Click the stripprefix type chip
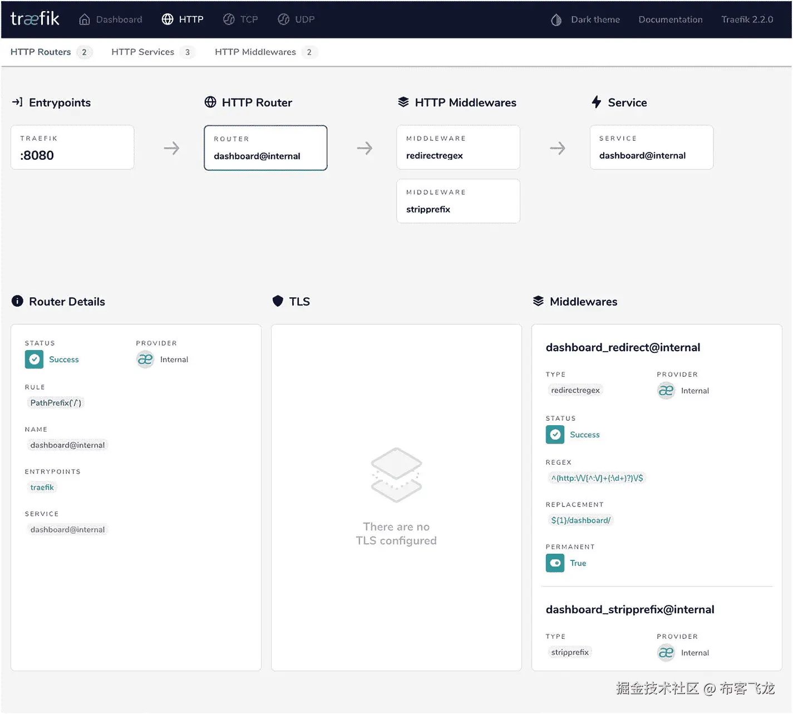The image size is (793, 714). pyautogui.click(x=570, y=652)
